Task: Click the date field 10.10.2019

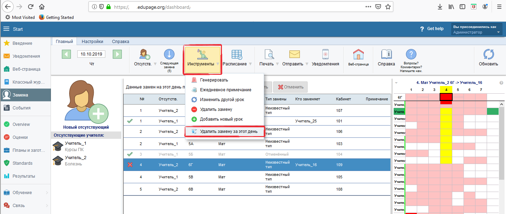Action: [91, 54]
